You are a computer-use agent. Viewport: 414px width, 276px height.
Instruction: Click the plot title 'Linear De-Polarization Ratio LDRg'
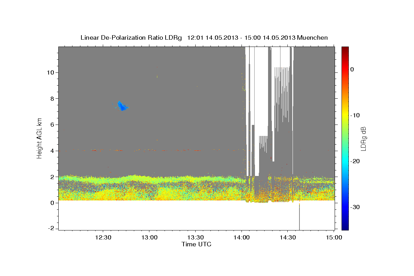pyautogui.click(x=131, y=38)
